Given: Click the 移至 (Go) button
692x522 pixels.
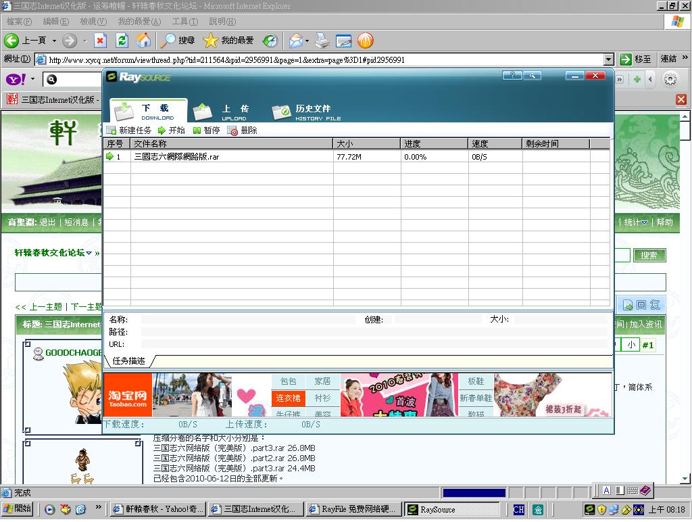Looking at the screenshot, I should (x=635, y=60).
